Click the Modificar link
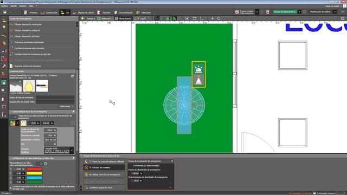The image size is (347, 195). (x=25, y=152)
